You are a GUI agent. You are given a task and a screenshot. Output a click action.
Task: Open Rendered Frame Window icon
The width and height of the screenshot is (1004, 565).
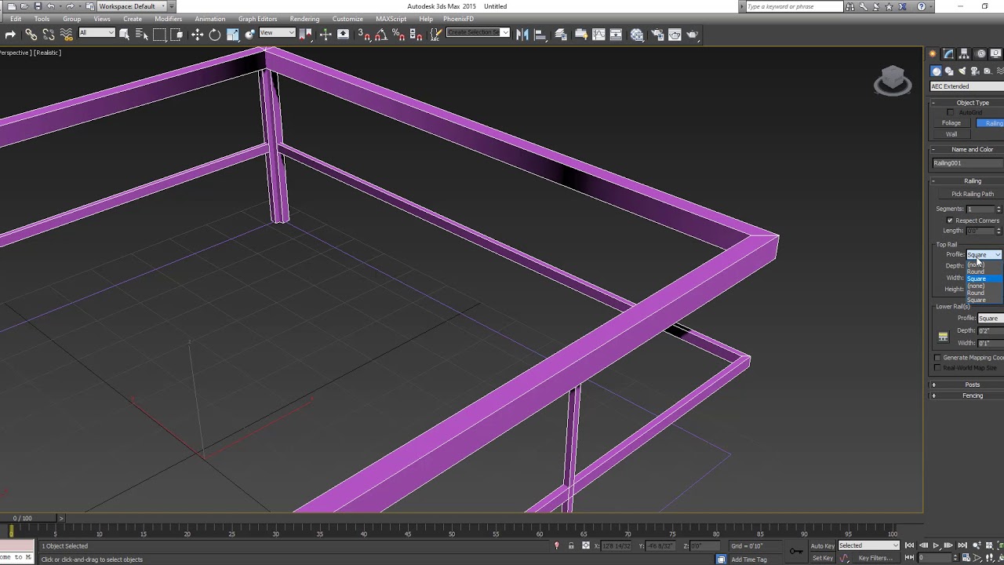point(675,35)
